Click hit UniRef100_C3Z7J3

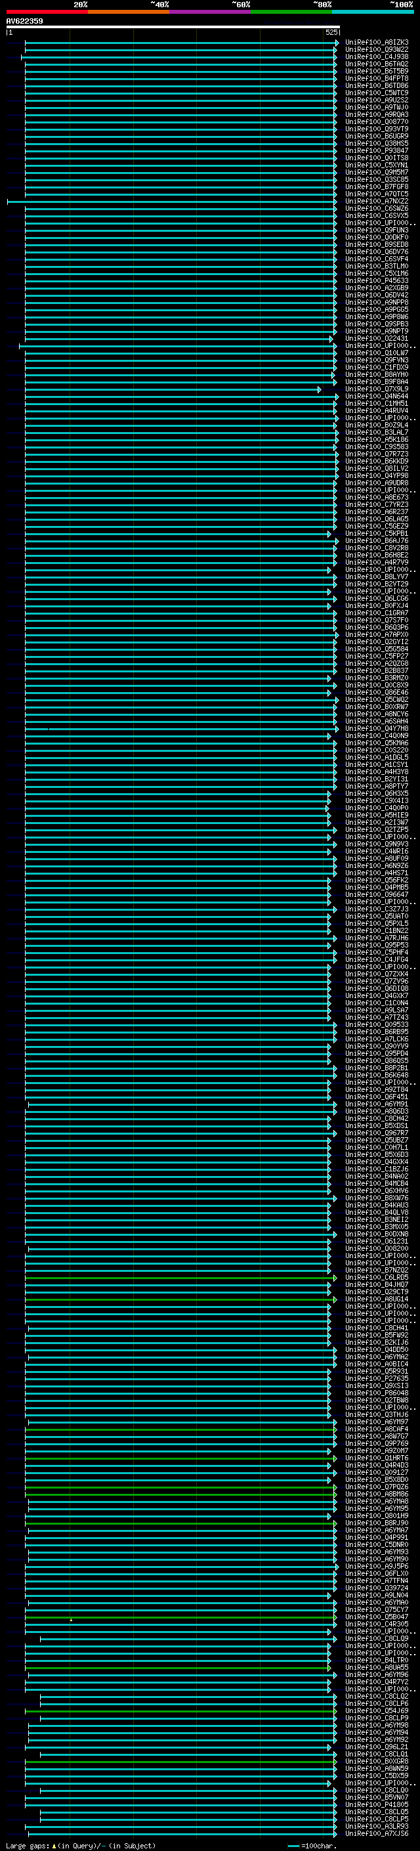[377, 909]
